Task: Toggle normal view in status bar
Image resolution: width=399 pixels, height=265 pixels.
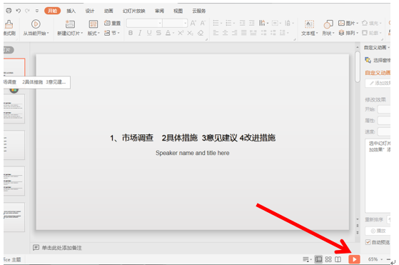Action: click(x=318, y=259)
